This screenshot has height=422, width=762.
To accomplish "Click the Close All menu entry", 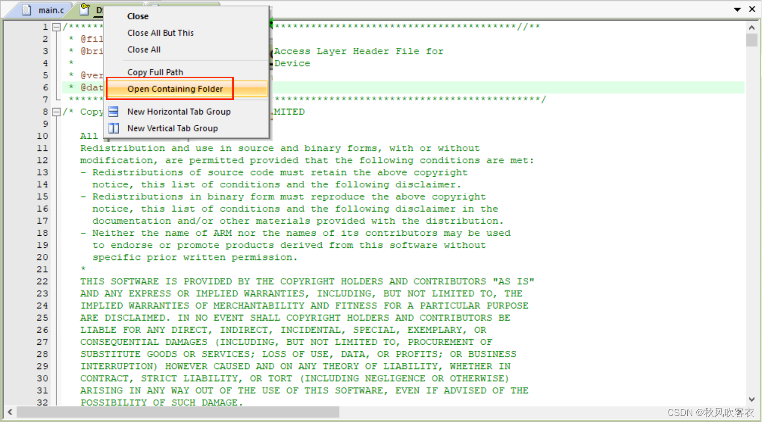I will tap(144, 49).
